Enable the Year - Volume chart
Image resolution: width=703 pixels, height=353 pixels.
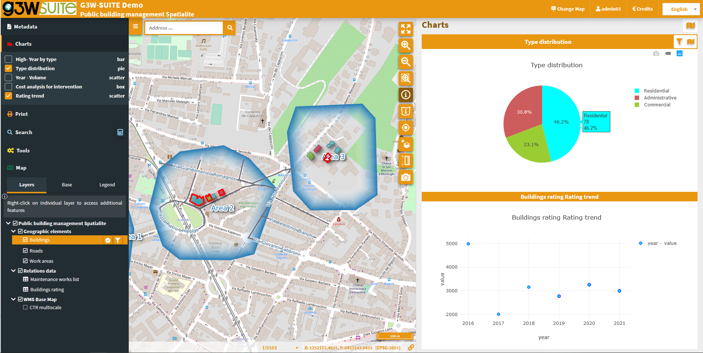8,77
